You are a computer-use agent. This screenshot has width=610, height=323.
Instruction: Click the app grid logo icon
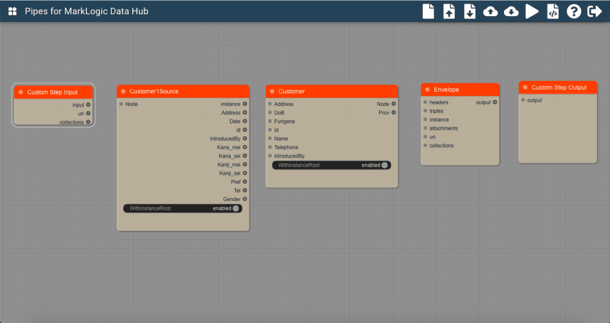click(13, 11)
